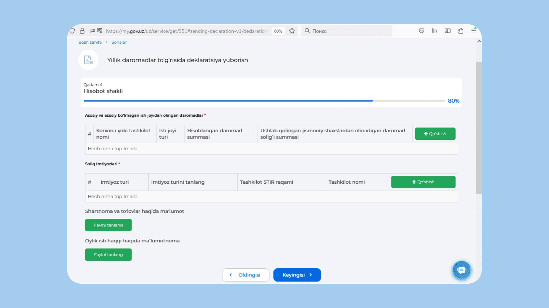Open the Pocket save icon
This screenshot has height=308, width=549.
click(x=421, y=31)
